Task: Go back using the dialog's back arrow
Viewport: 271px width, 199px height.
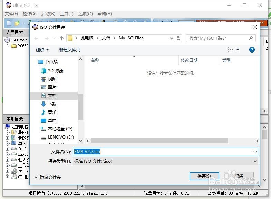Action: (36, 38)
